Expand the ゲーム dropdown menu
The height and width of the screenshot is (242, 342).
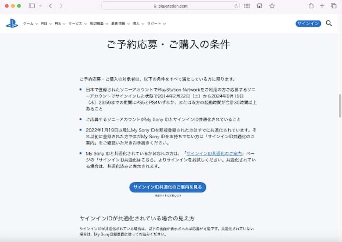[x=30, y=24]
